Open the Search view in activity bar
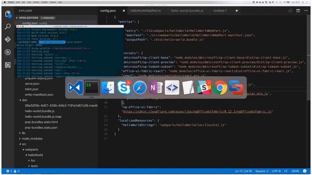The height and width of the screenshot is (175, 312). tap(8, 26)
